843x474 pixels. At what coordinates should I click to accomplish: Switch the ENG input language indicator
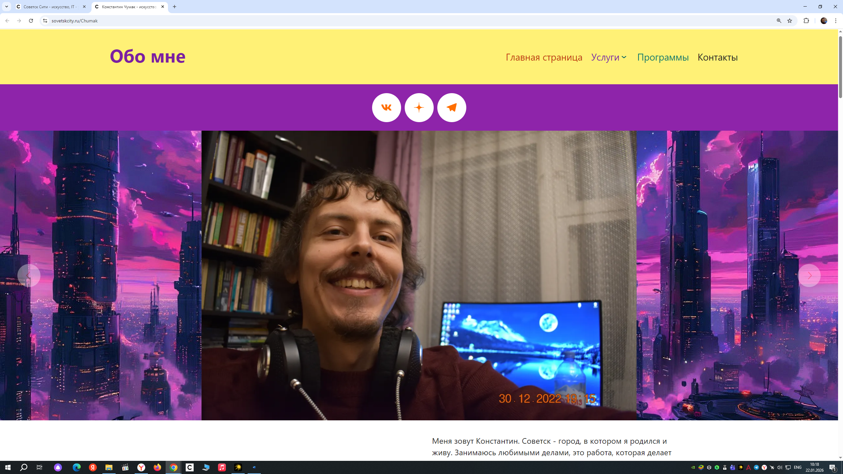(x=798, y=467)
